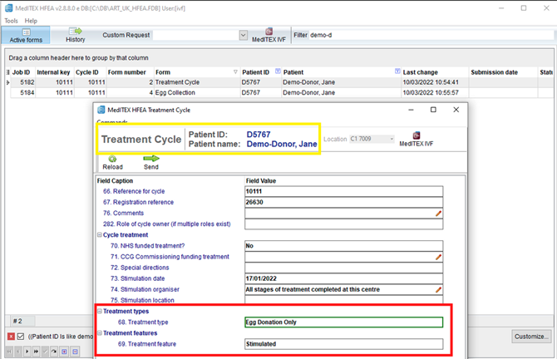This screenshot has width=557, height=359.
Task: Open filter icon on Patient ID column
Action: click(x=278, y=71)
